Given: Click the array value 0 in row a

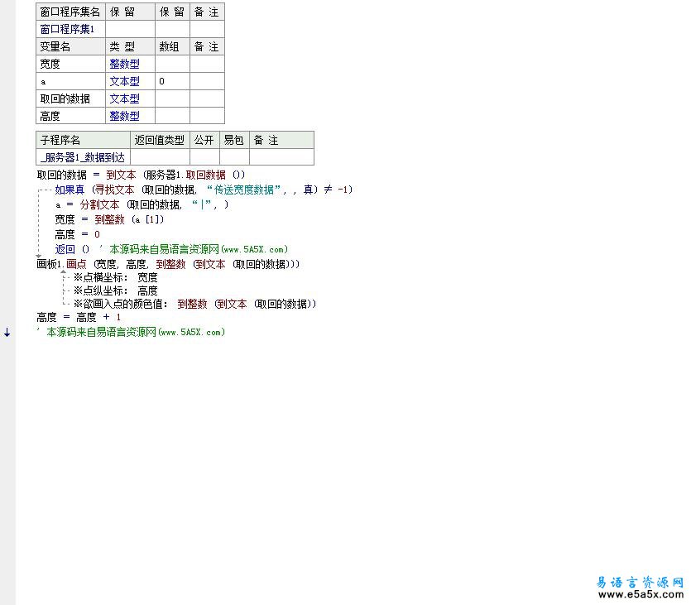Looking at the screenshot, I should pyautogui.click(x=161, y=81).
